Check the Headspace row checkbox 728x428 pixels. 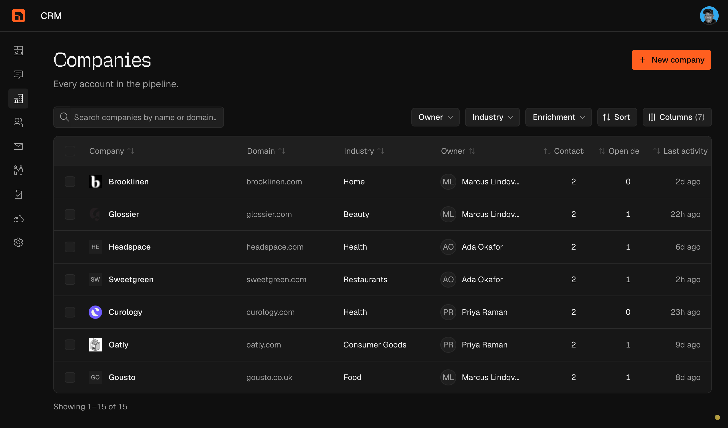pyautogui.click(x=70, y=247)
